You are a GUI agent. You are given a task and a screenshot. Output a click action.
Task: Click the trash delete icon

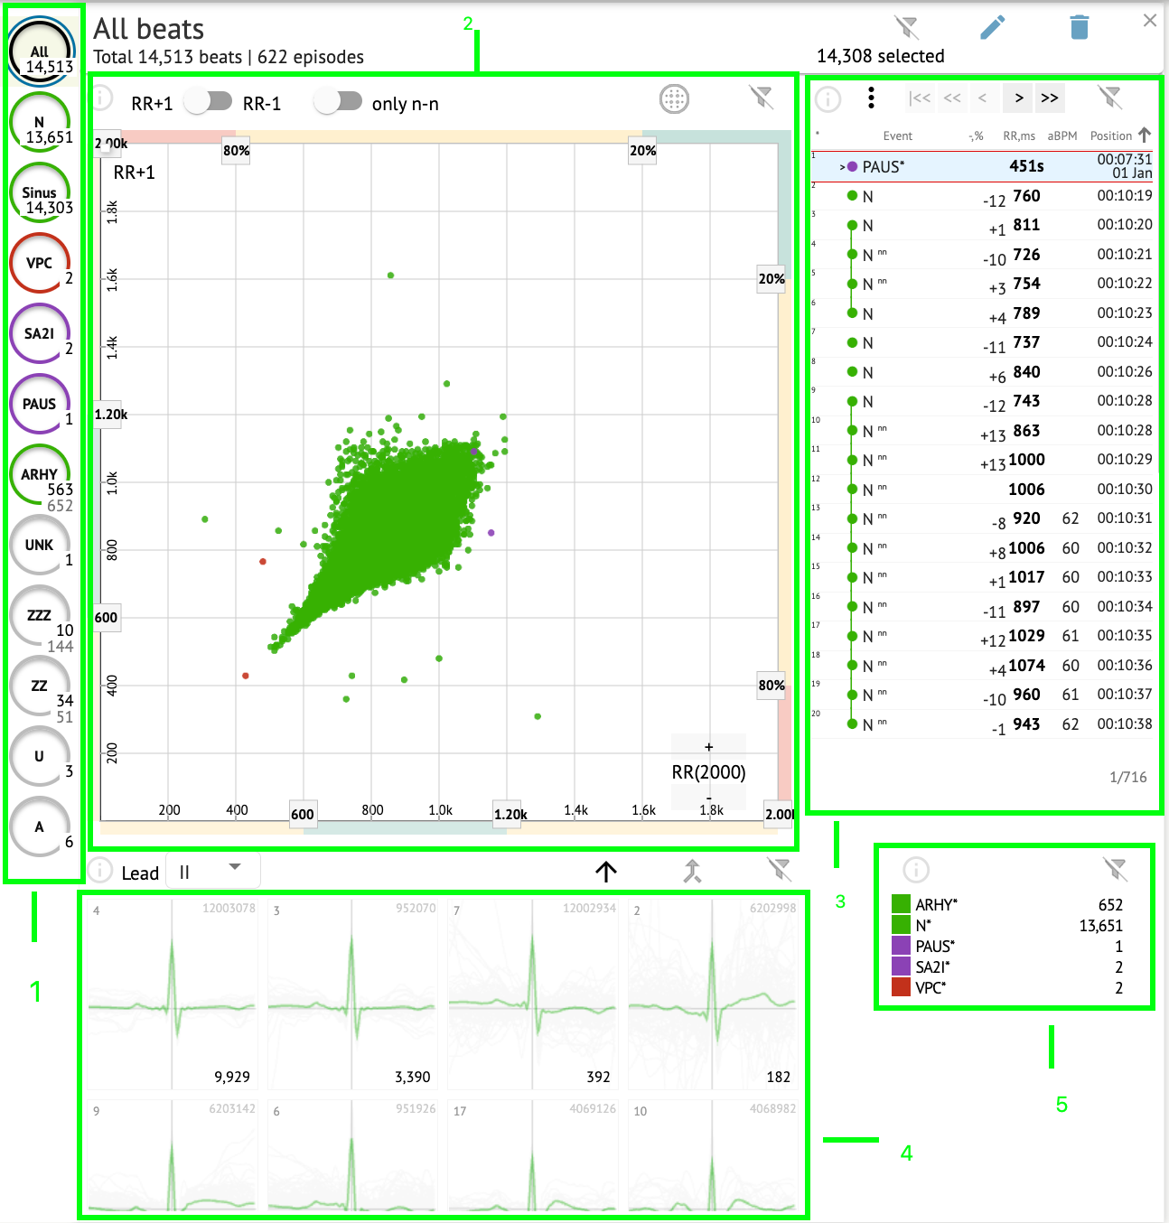click(x=1079, y=27)
